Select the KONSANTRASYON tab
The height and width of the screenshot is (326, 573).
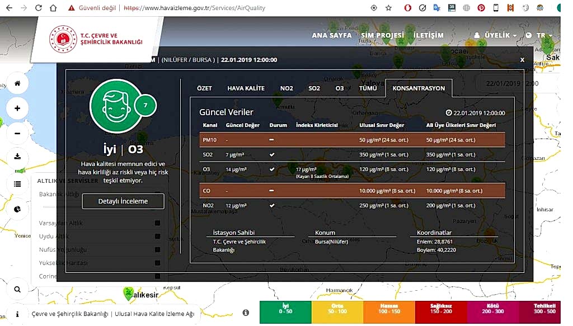click(419, 88)
